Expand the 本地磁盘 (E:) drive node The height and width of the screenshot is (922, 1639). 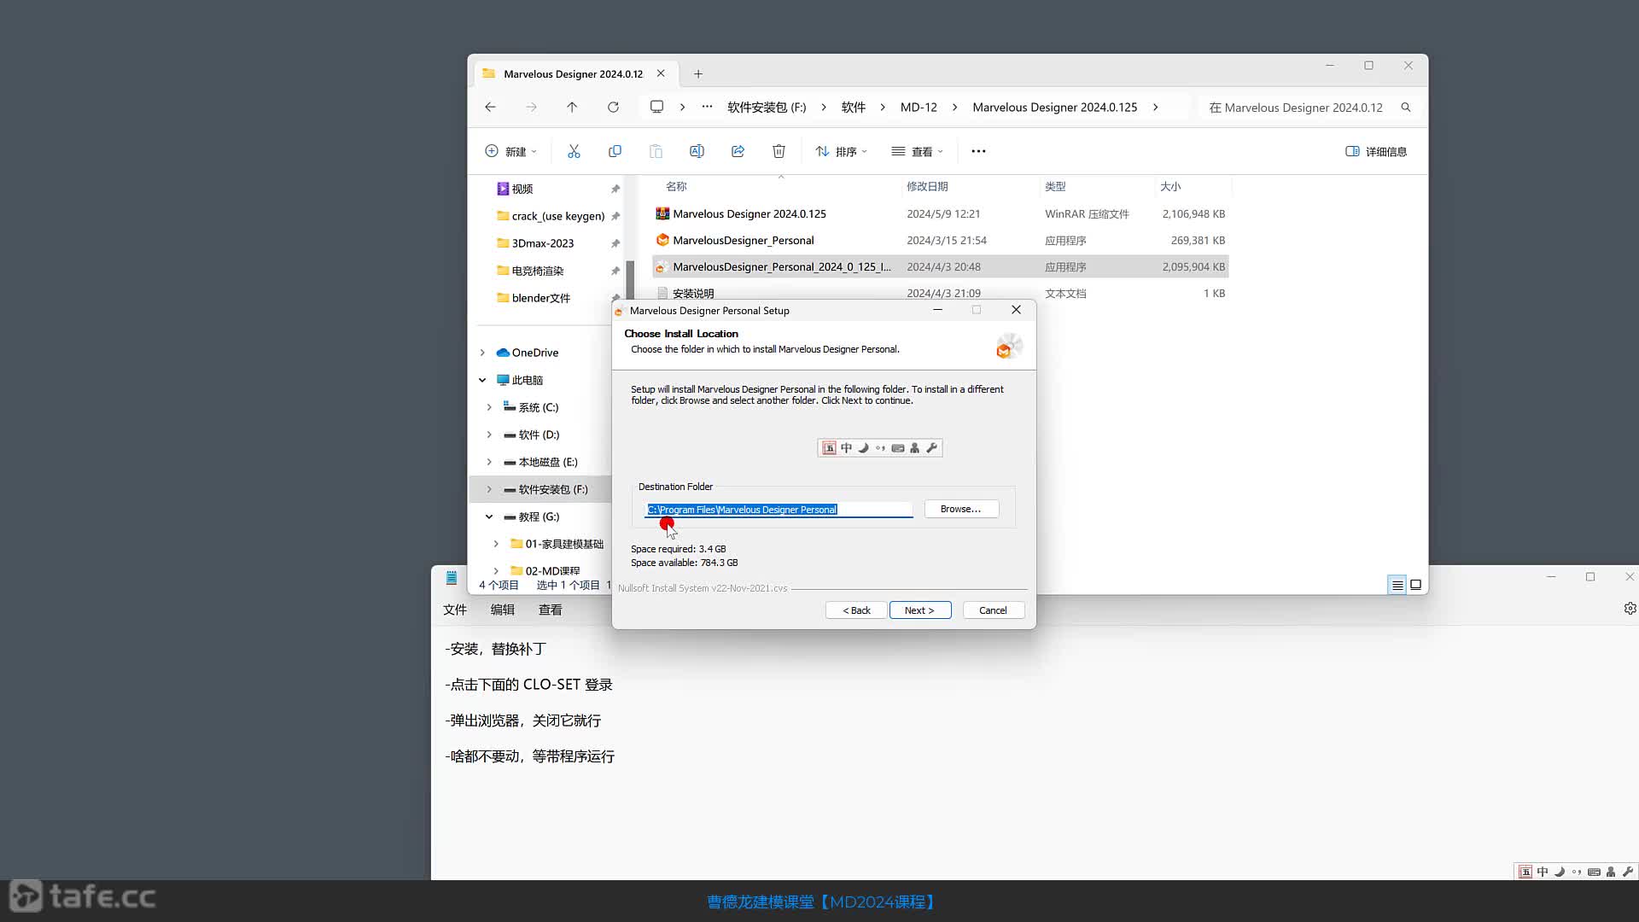coord(489,462)
